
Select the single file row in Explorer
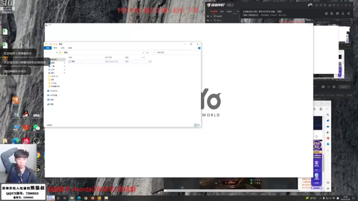110,62
